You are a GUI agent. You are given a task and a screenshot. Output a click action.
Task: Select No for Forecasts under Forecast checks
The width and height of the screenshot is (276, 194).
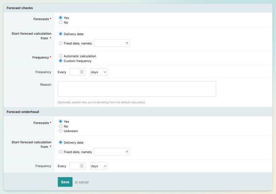61,22
